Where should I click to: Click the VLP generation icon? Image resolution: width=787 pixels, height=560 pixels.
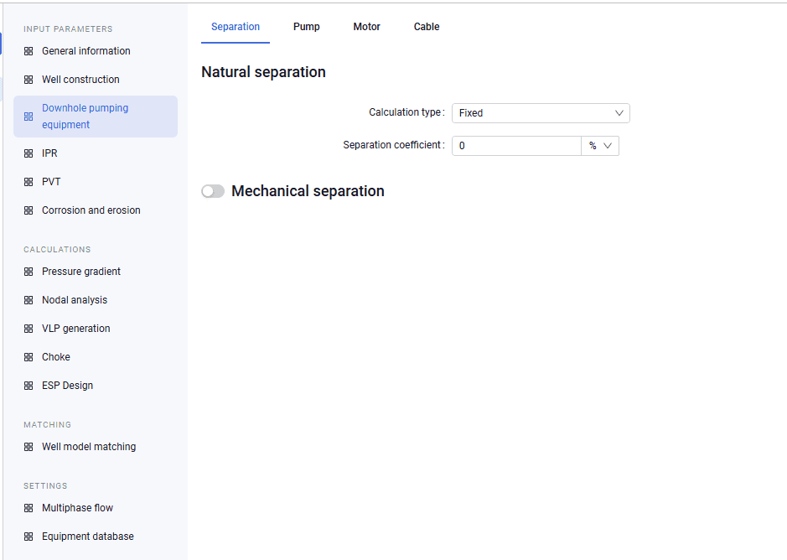(28, 329)
